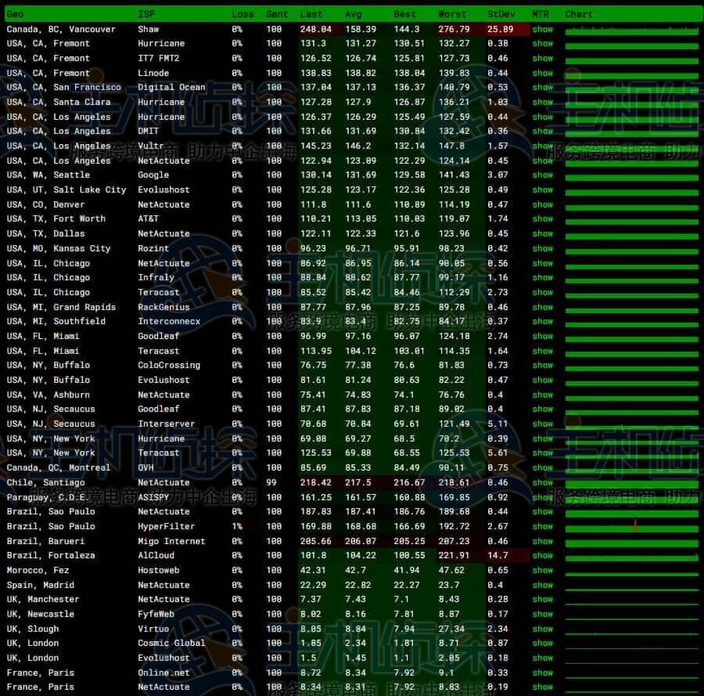Click the ISP column header

click(146, 14)
